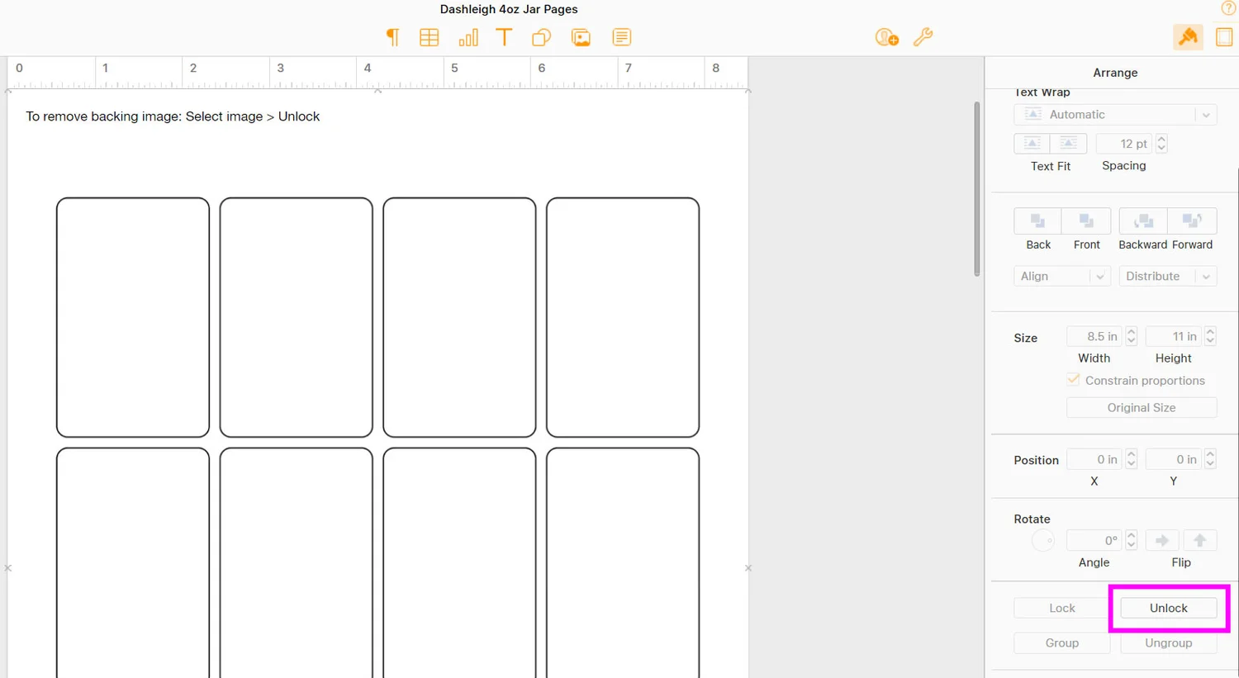Open the Collaborate icon

point(887,37)
